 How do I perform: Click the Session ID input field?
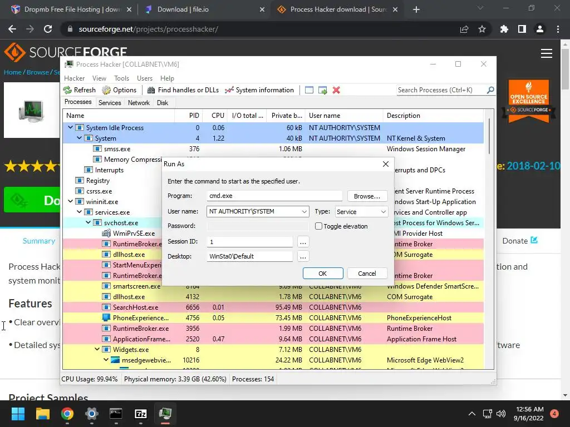[x=250, y=242]
